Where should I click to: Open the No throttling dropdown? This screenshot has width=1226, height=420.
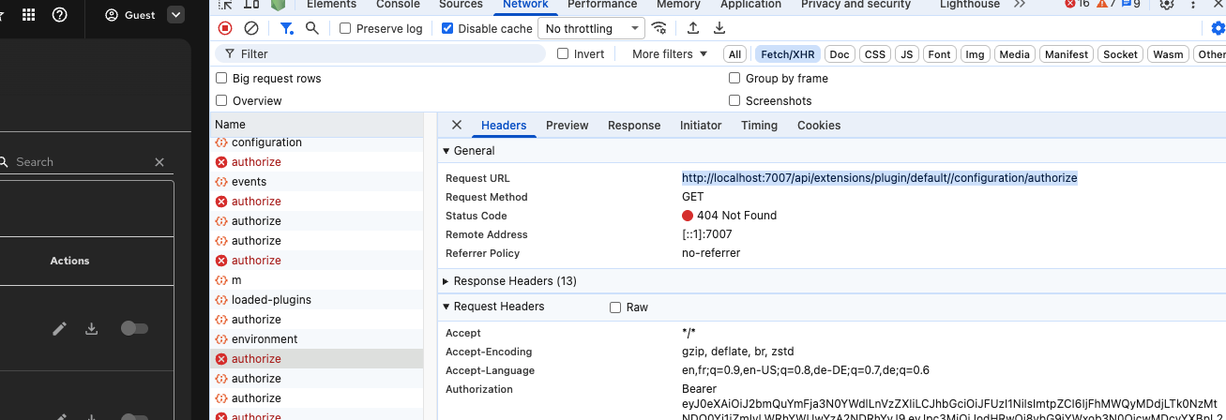tap(591, 28)
